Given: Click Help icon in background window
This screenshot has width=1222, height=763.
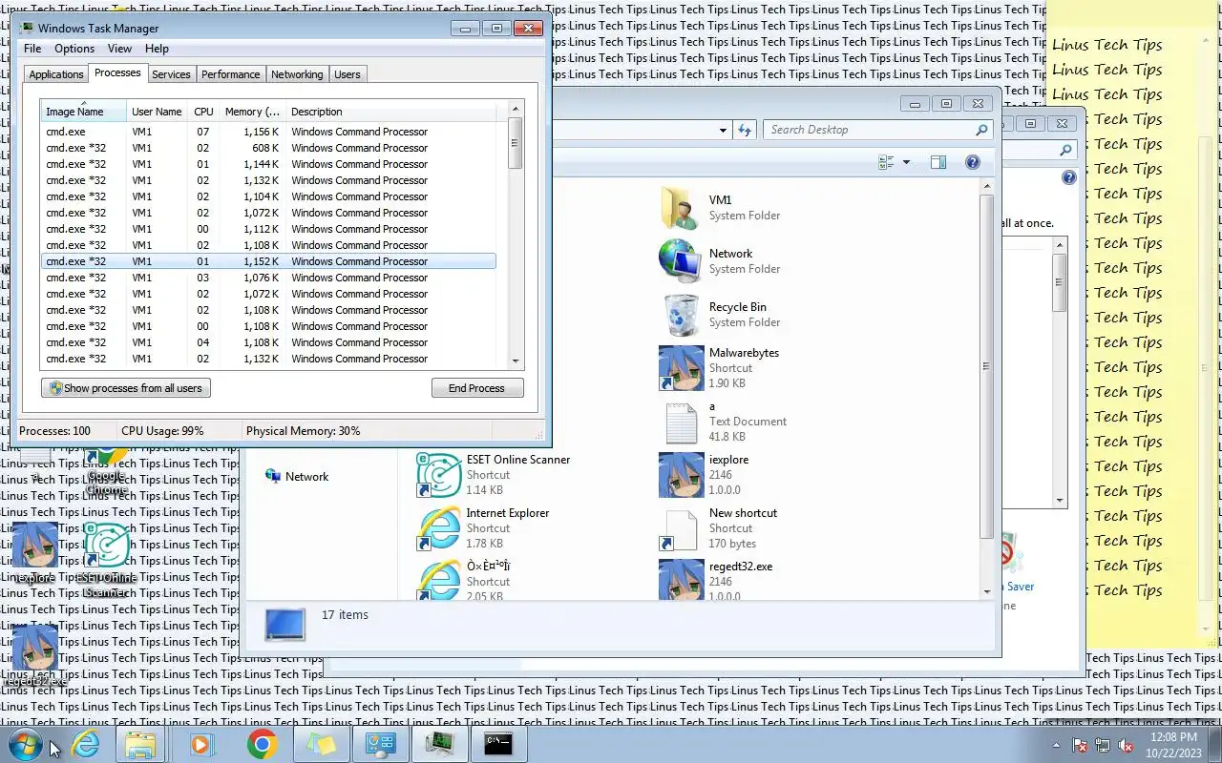Looking at the screenshot, I should coord(1069,177).
